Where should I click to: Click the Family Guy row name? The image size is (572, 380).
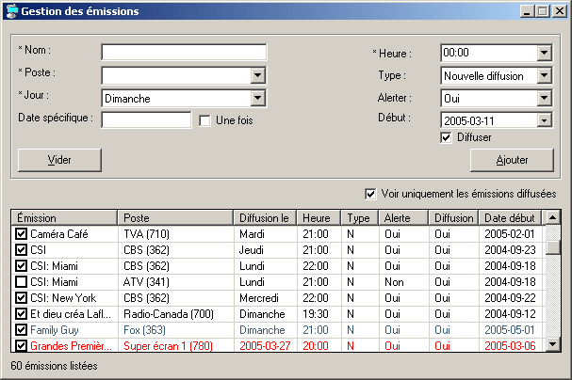tap(55, 330)
